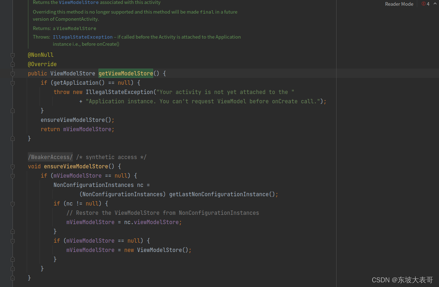Click the void keyword before ensureViewModelStore
Image resolution: width=439 pixels, height=287 pixels.
click(34, 166)
